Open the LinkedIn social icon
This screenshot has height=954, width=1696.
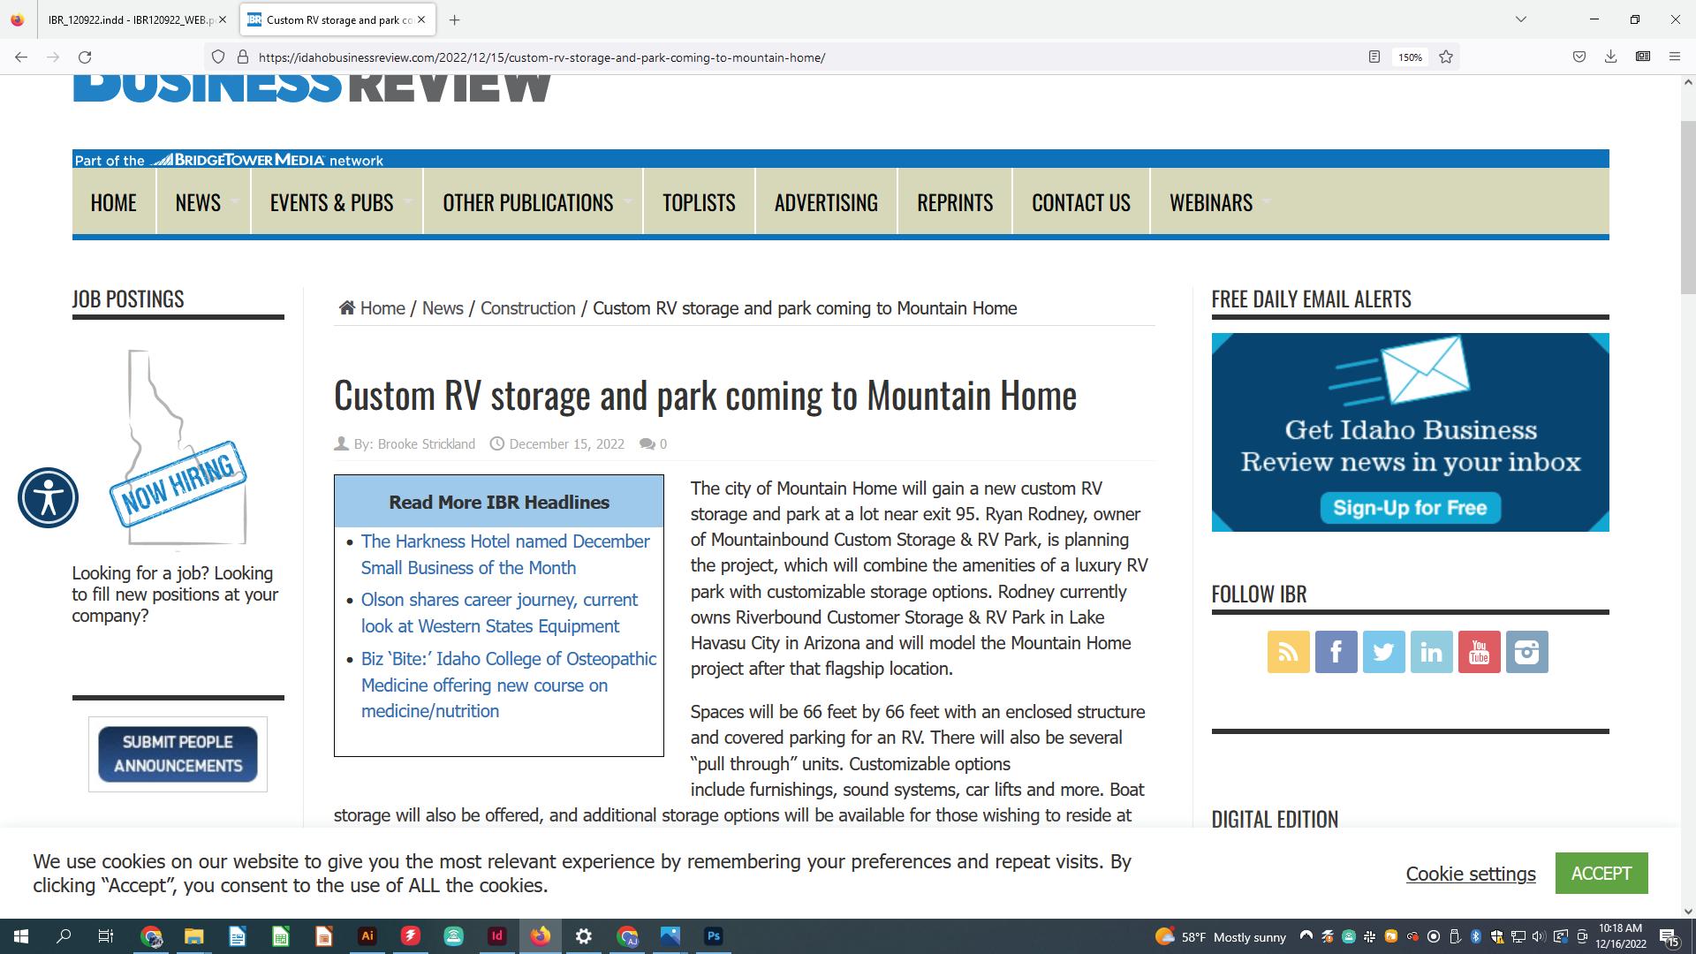pyautogui.click(x=1431, y=652)
